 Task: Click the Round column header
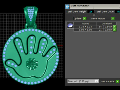(85, 23)
